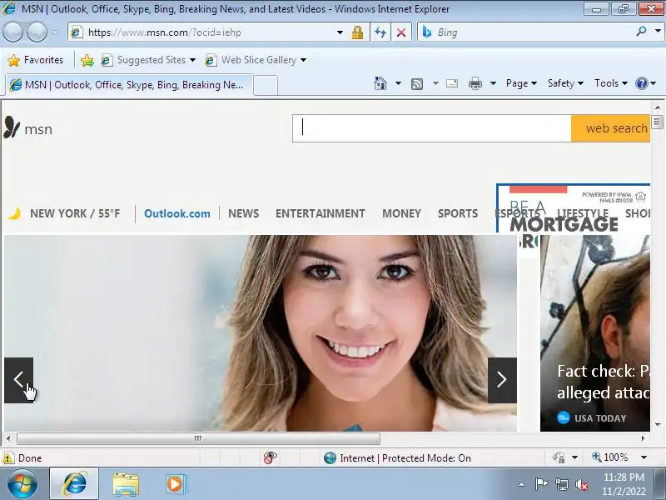
Task: Click the MSN web search input
Action: coord(431,128)
